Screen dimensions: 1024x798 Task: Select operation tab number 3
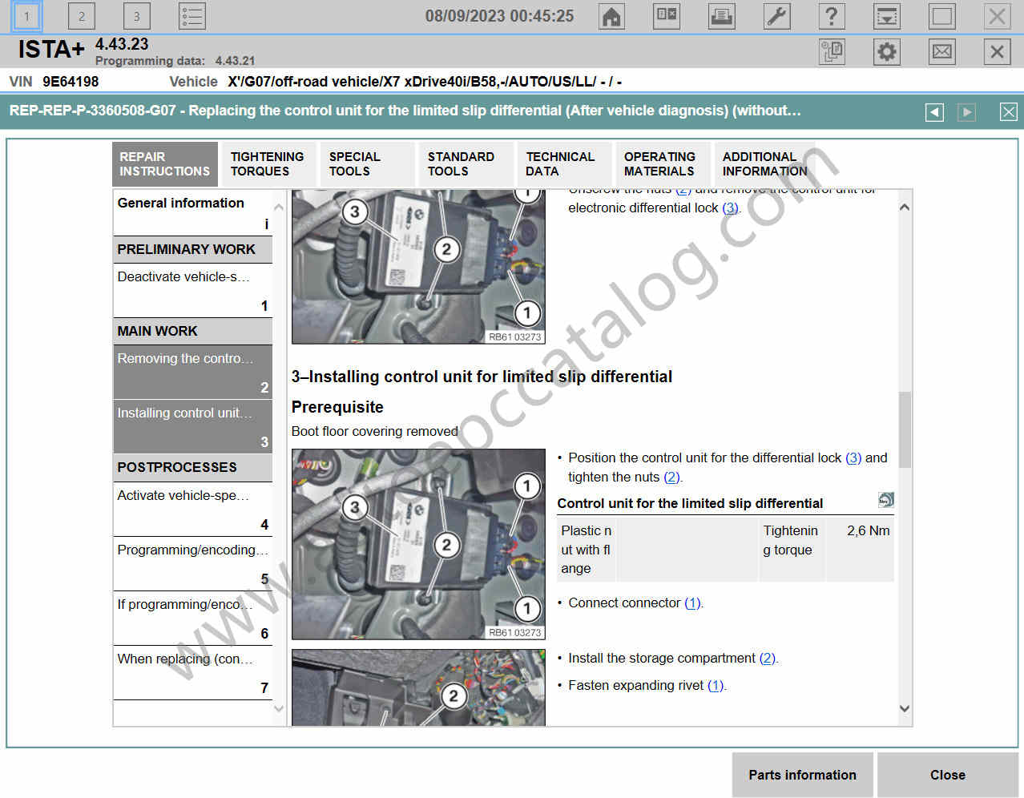[136, 16]
